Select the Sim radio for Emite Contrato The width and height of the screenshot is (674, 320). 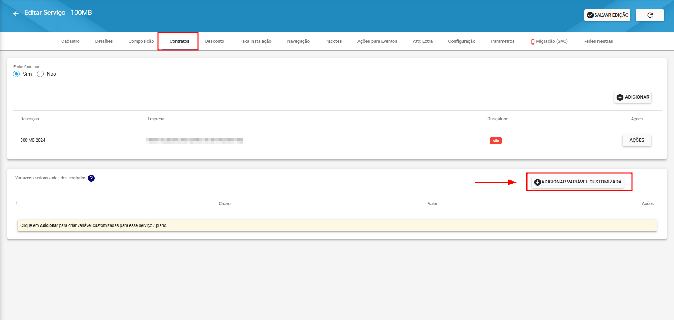16,74
